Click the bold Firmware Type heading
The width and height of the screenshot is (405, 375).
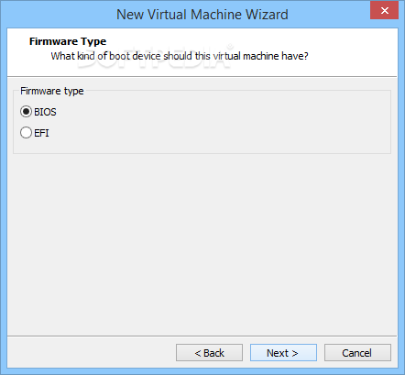pos(68,41)
